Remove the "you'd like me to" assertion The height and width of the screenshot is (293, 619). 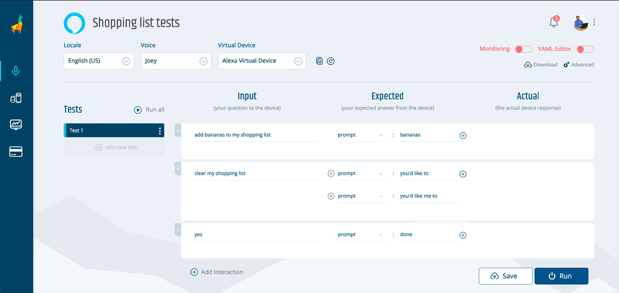[x=331, y=196]
